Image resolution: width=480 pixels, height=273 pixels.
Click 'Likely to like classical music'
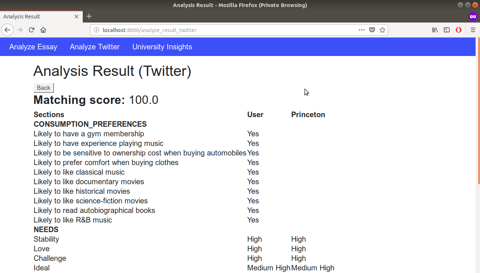pos(79,172)
